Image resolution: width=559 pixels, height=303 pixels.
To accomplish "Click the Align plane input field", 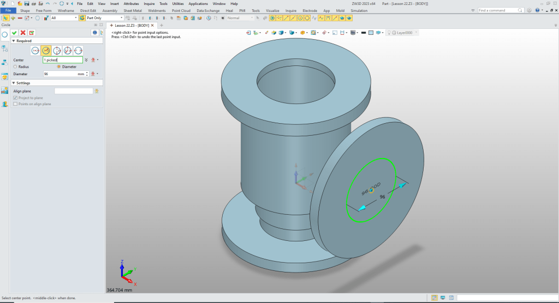I will (x=74, y=91).
